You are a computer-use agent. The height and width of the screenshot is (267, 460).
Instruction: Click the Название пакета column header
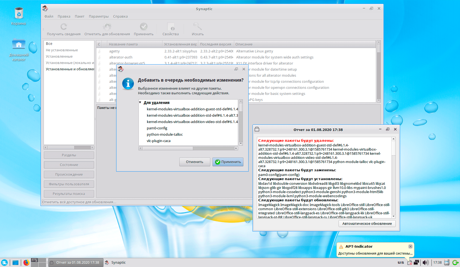tap(123, 44)
